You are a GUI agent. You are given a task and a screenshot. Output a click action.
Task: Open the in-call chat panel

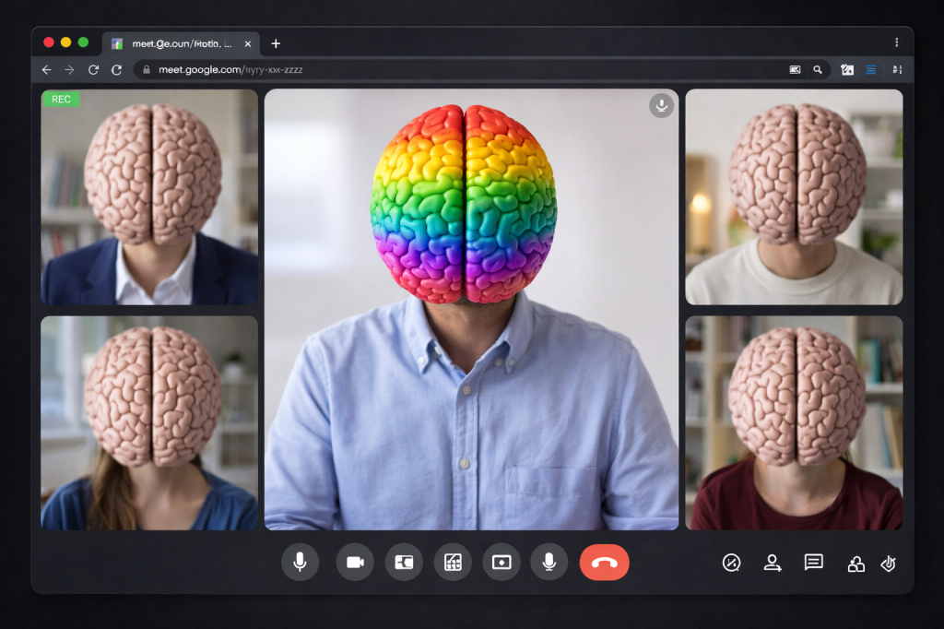pyautogui.click(x=813, y=563)
